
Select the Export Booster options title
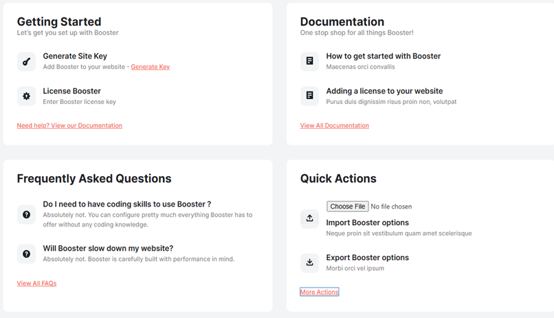coord(368,258)
